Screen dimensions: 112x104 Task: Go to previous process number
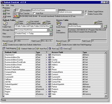point(14,10)
